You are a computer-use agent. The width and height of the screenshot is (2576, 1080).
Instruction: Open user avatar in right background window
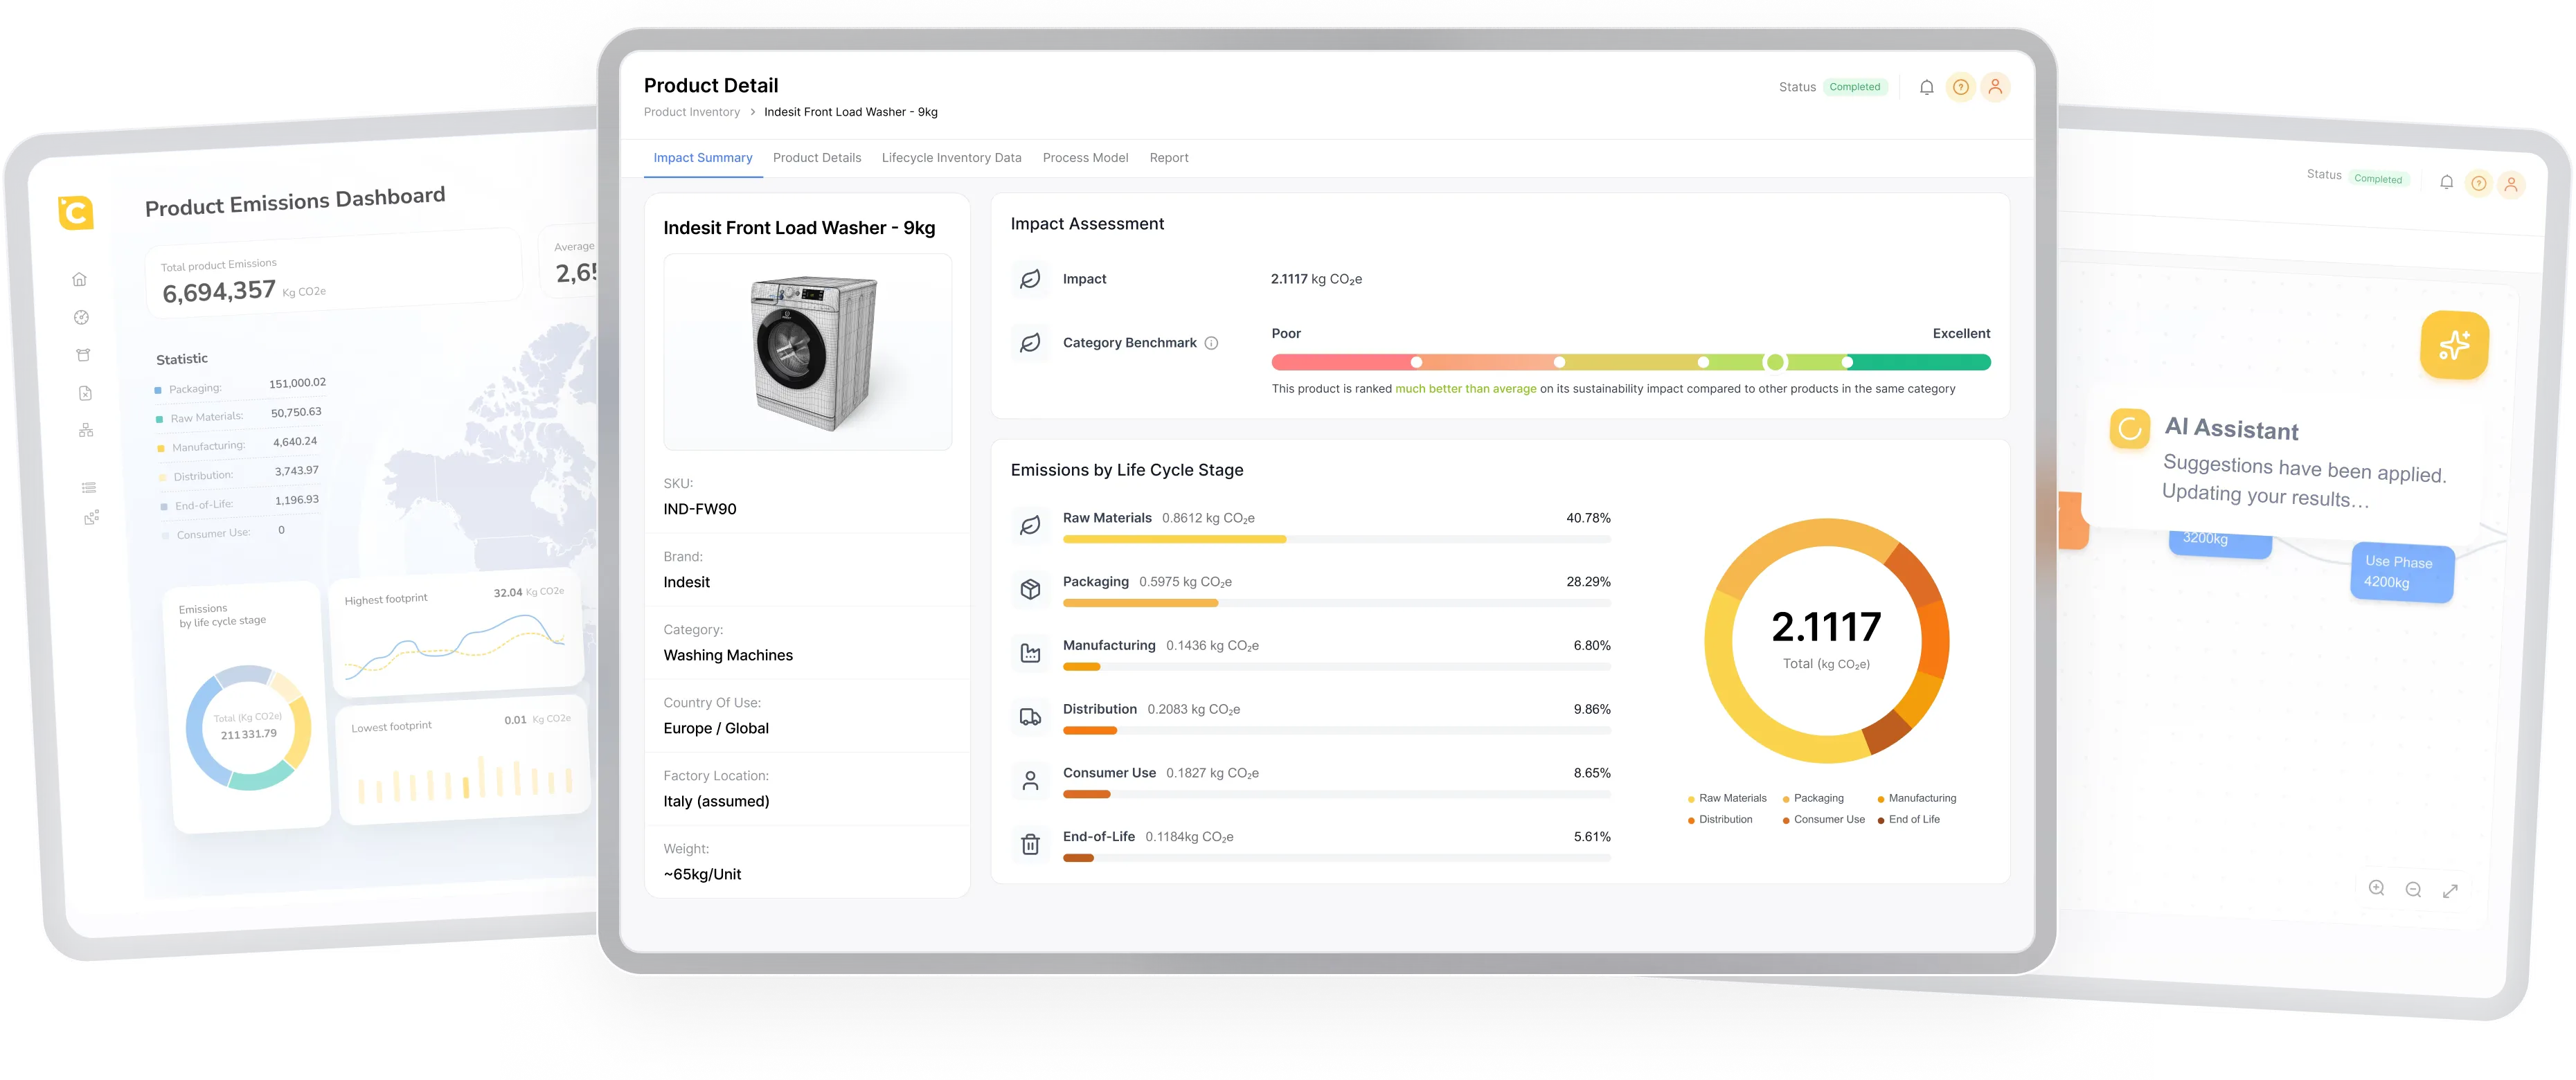(2511, 185)
